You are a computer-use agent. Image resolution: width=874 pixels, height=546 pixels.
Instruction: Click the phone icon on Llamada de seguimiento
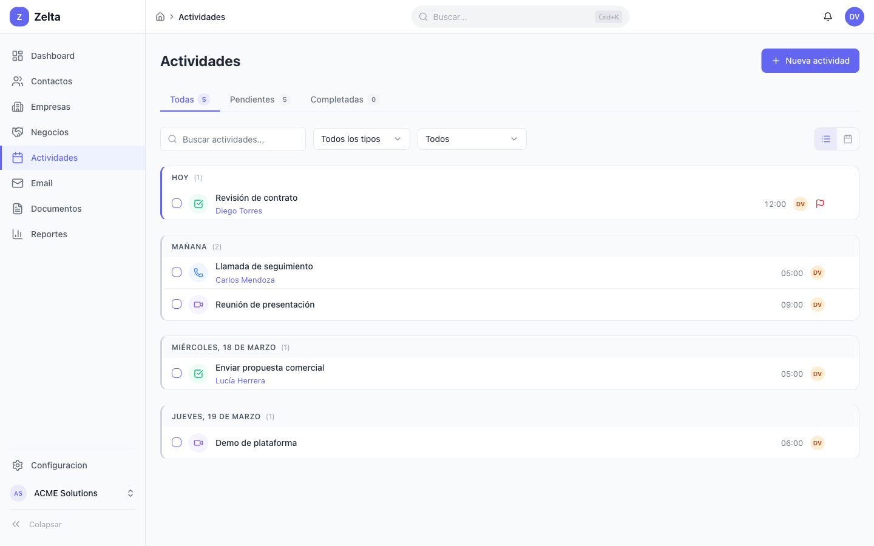coord(198,272)
